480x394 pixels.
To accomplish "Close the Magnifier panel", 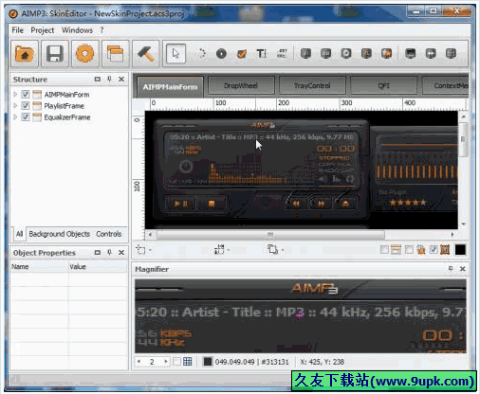I will click(x=462, y=269).
